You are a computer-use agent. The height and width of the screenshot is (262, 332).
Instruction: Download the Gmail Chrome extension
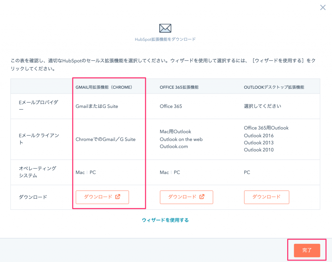pos(102,197)
